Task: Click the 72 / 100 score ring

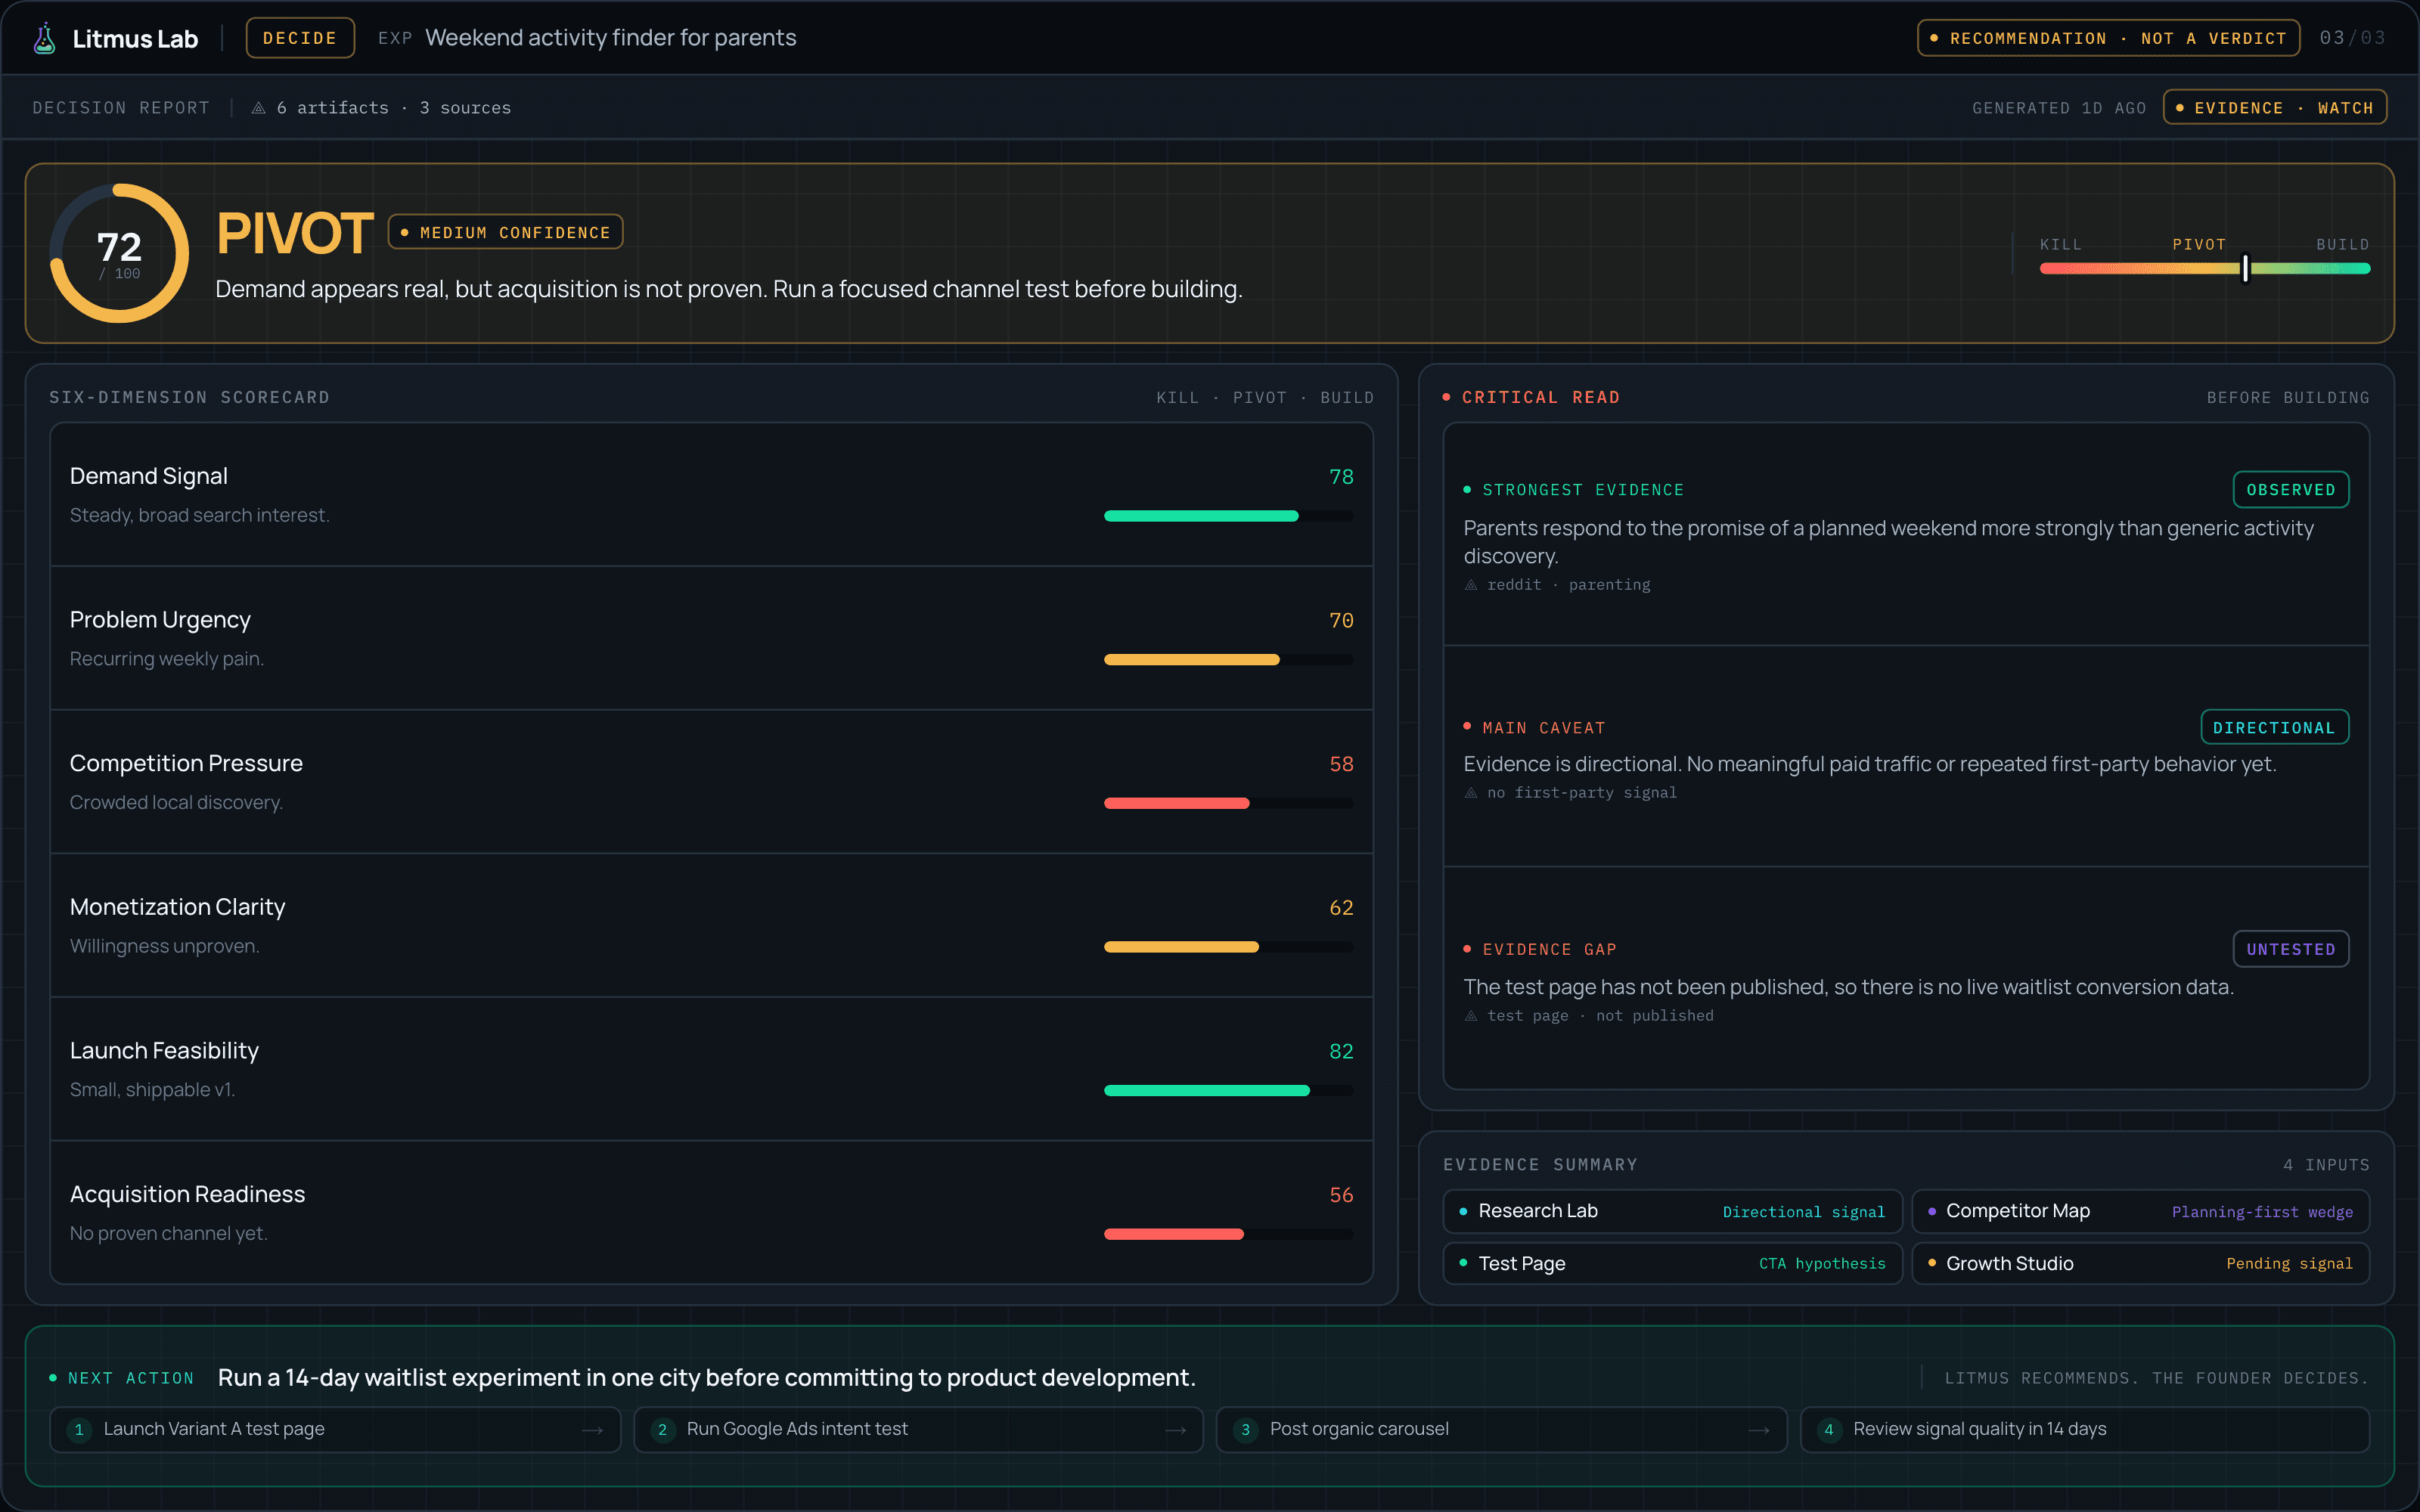Action: pyautogui.click(x=119, y=253)
